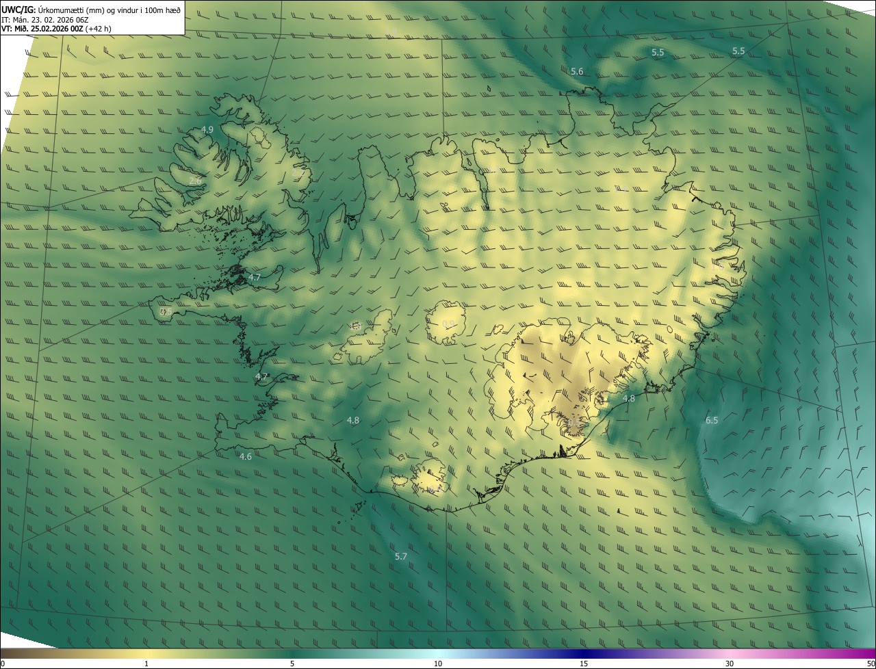Screen dimensions: 876x669
Task: Click the colorbar tick label 10
Action: (438, 664)
